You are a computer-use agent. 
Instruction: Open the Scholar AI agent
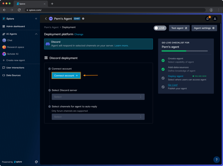[x=10, y=54]
